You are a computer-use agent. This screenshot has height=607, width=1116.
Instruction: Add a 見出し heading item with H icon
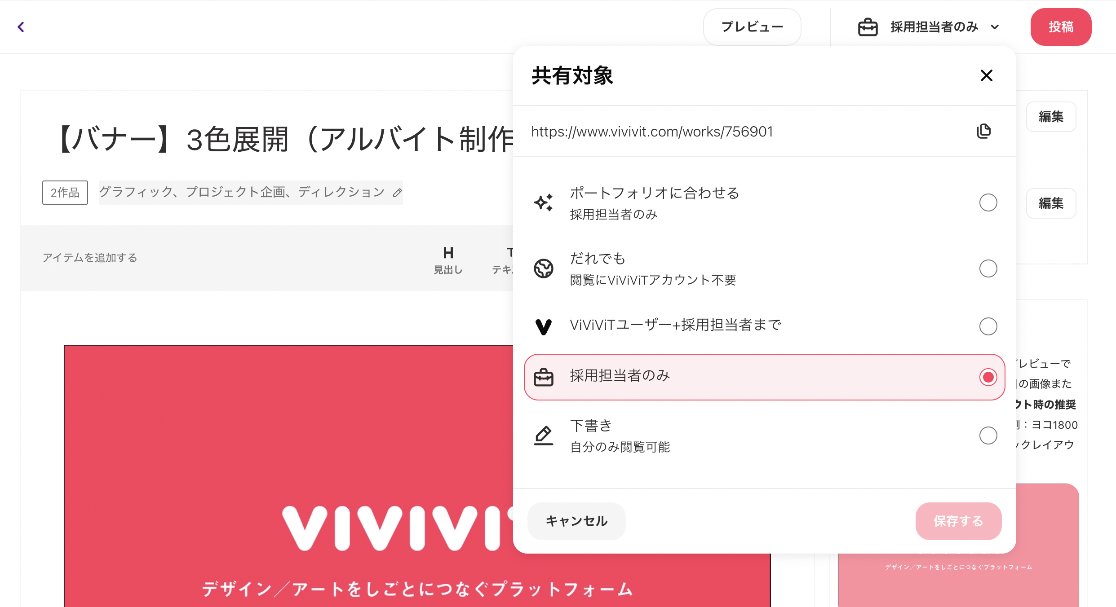[x=448, y=260]
